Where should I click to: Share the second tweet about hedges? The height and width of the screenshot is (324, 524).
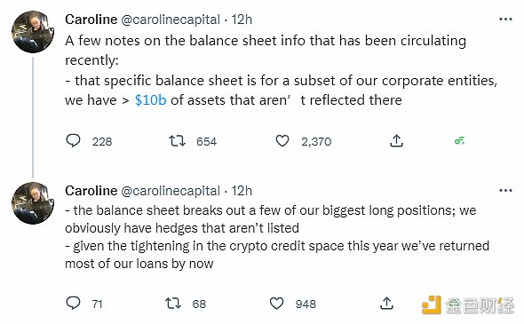click(386, 303)
